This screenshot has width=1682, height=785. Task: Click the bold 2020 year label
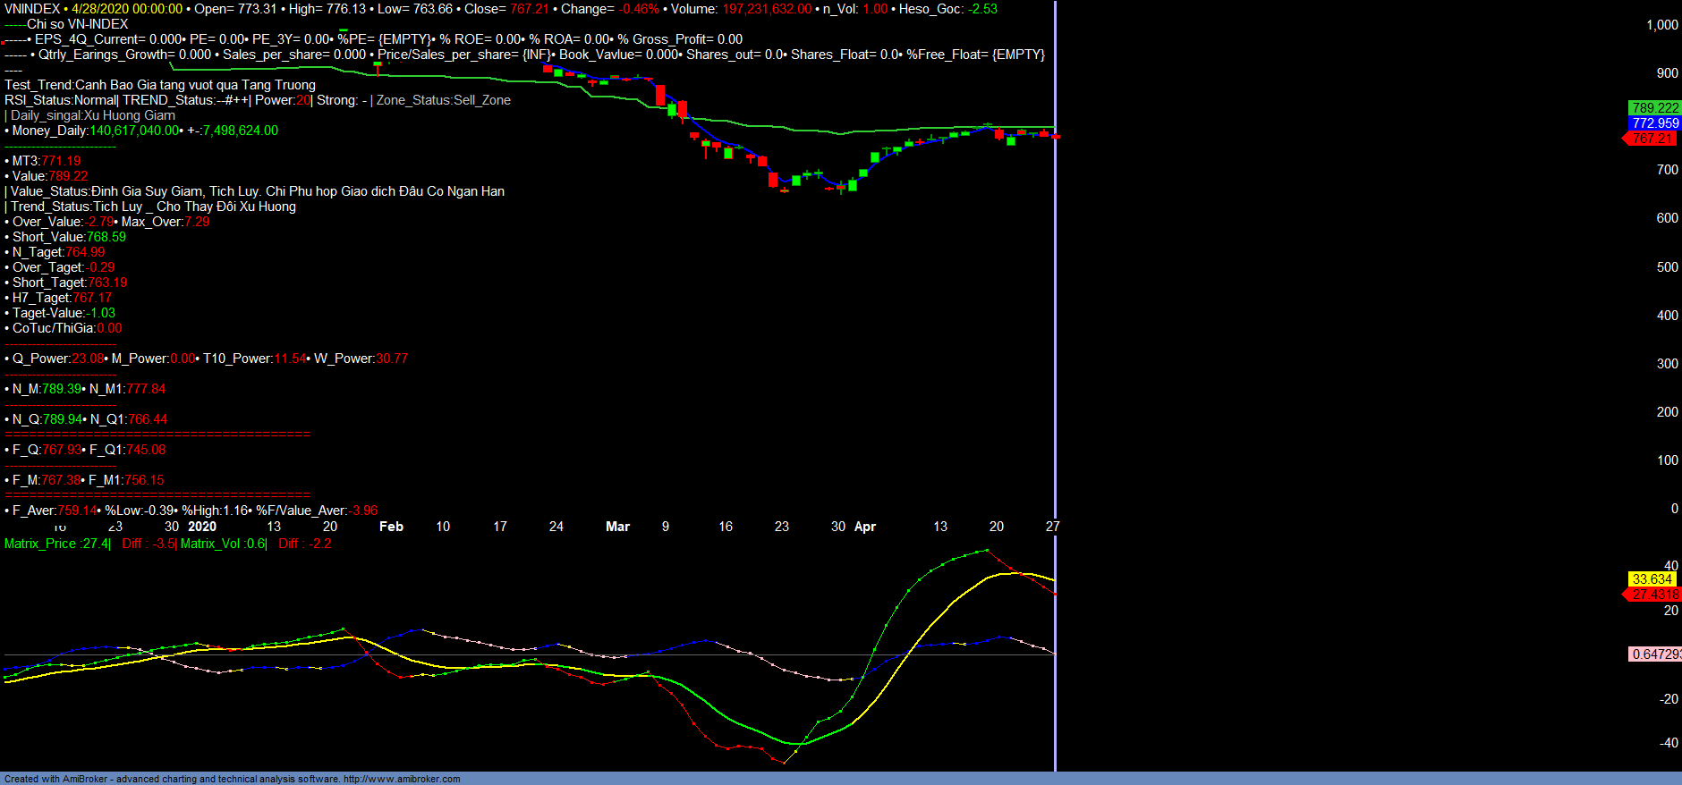tap(202, 527)
